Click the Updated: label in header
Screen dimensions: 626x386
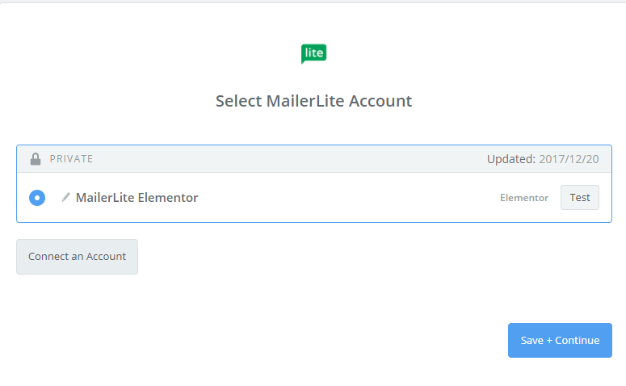click(510, 159)
